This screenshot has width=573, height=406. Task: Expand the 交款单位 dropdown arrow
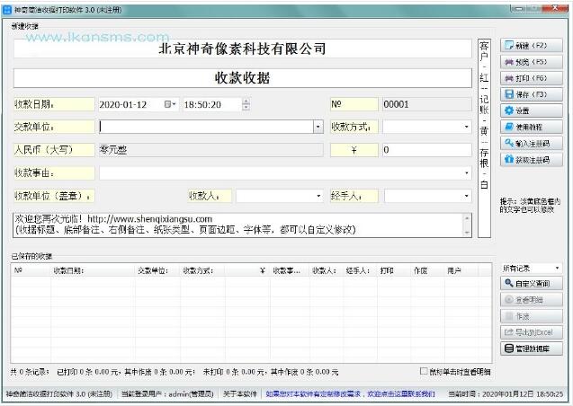318,127
